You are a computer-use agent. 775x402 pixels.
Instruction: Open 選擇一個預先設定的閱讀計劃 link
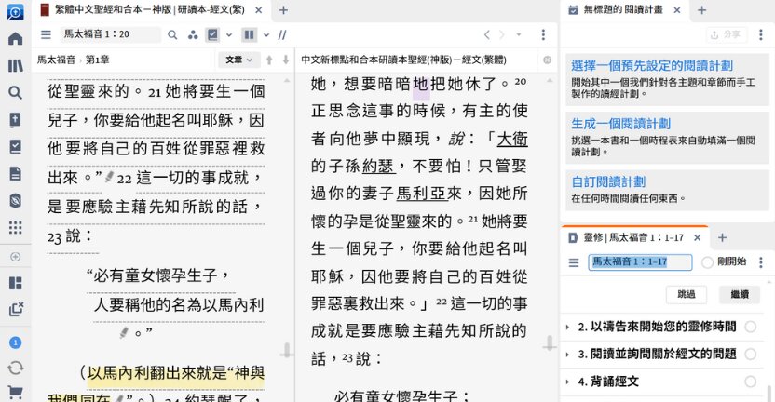click(x=652, y=66)
